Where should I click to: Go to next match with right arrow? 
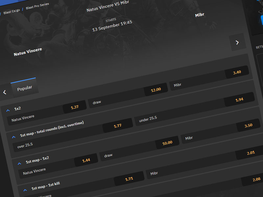pos(237,42)
